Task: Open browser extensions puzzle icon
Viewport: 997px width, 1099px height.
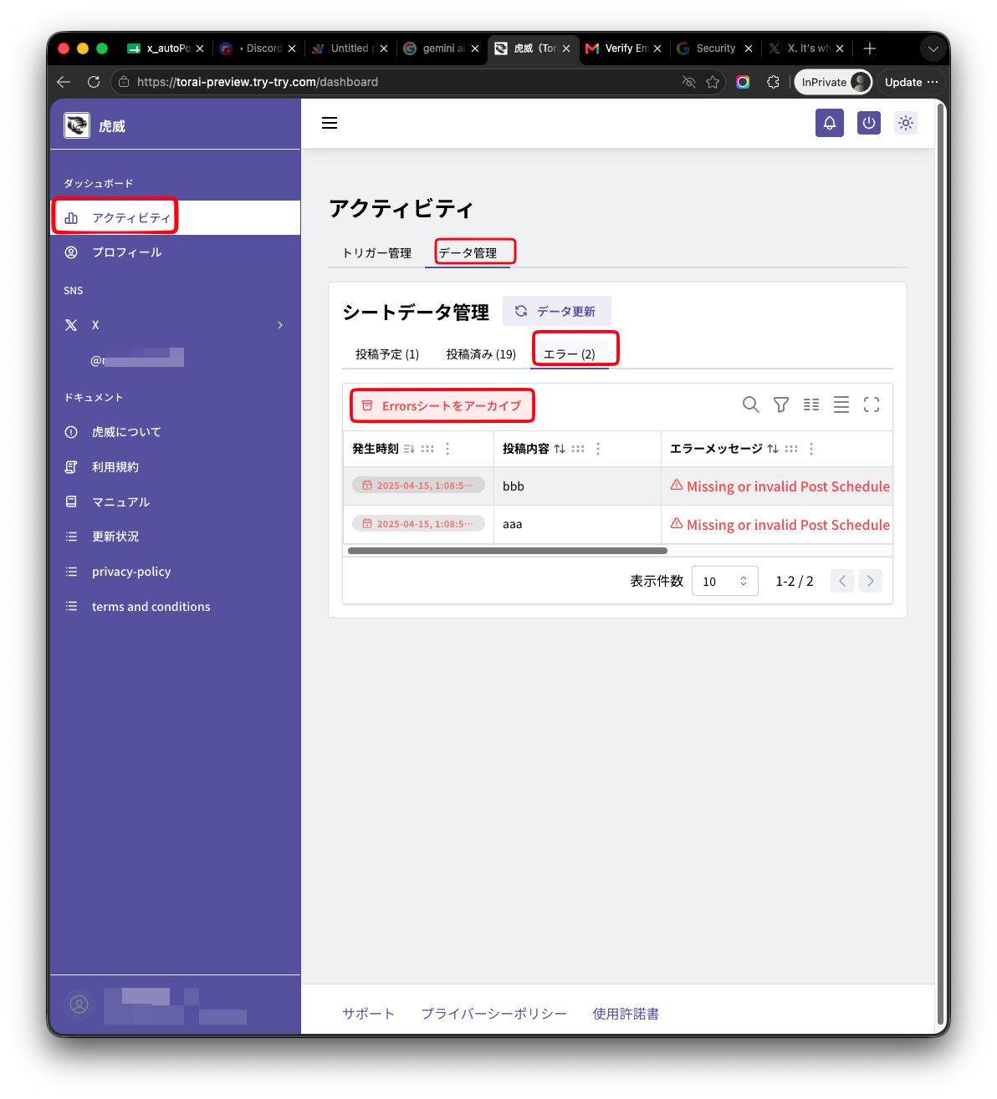Action: pyautogui.click(x=773, y=82)
